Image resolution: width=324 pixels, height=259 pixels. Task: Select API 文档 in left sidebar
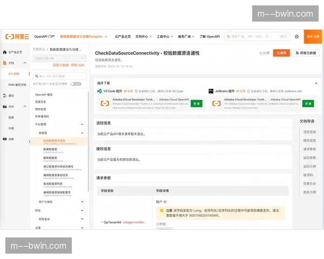click(x=13, y=74)
